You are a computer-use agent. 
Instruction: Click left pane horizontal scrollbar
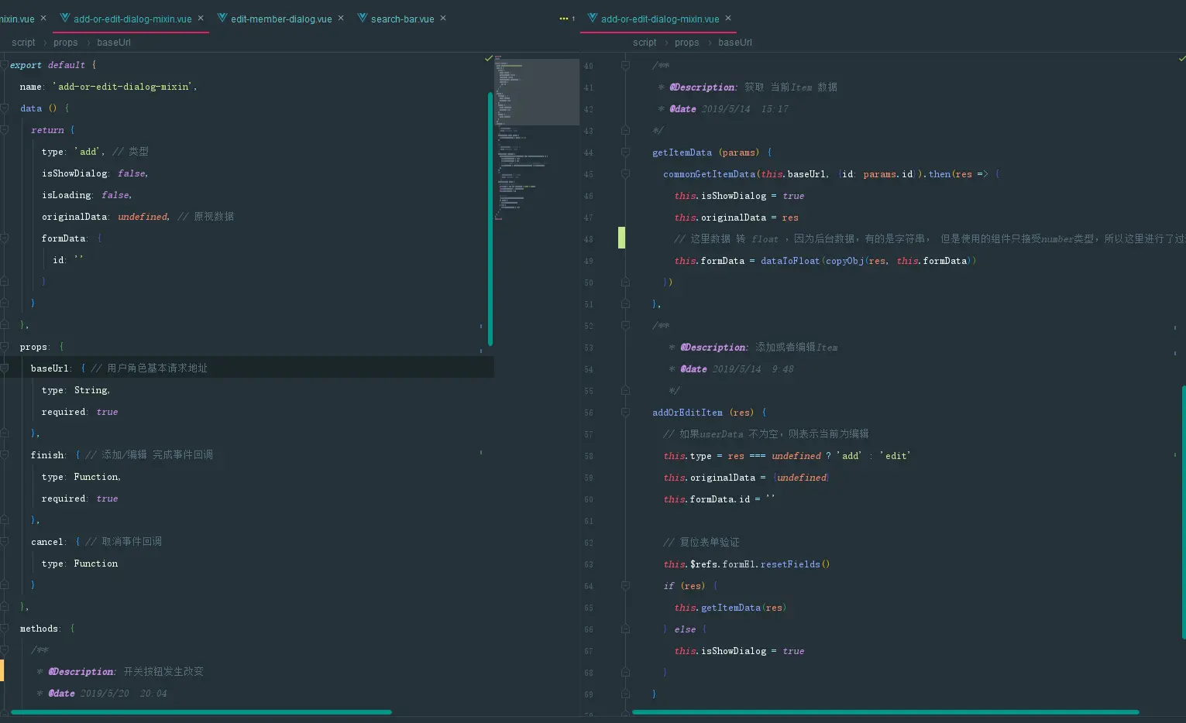click(201, 711)
